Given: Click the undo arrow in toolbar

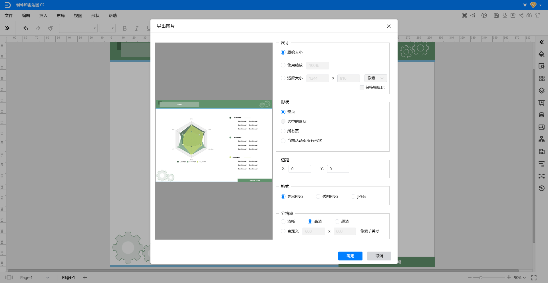Looking at the screenshot, I should click(x=26, y=28).
